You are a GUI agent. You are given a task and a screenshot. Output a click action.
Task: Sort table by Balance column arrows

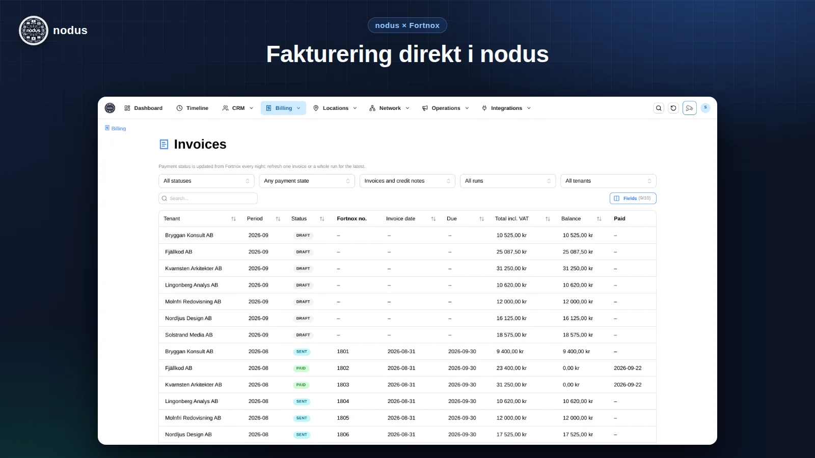[x=599, y=219]
